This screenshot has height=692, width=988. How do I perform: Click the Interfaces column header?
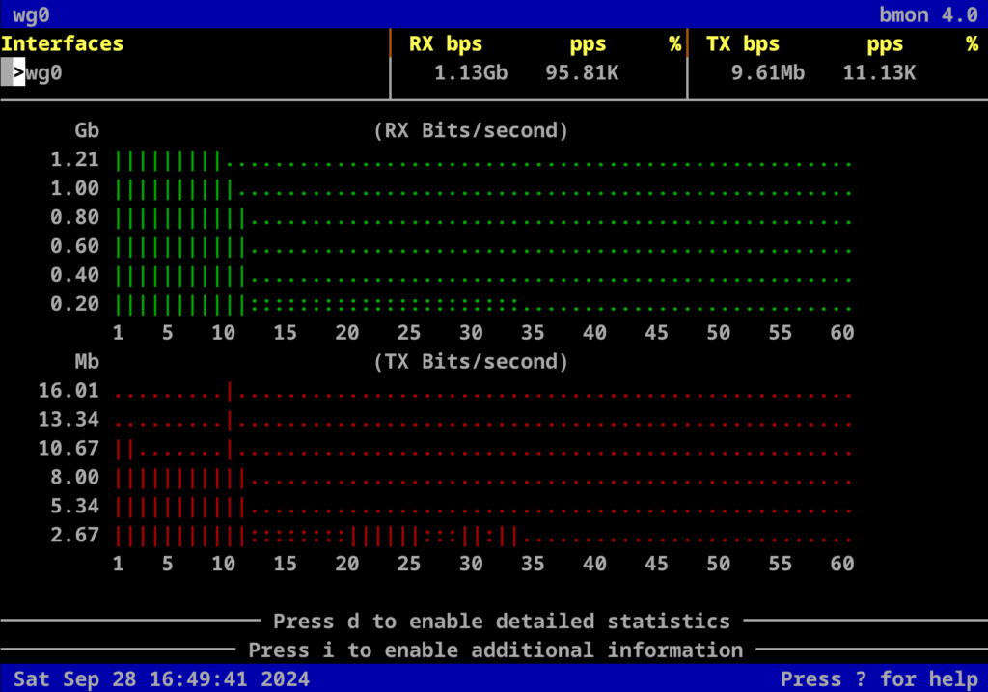click(63, 43)
